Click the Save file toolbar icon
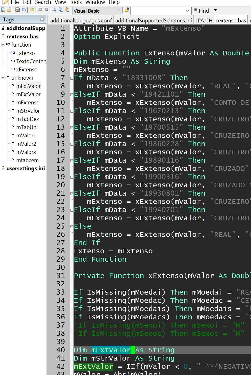Viewport: 251px width, 375px height. point(18,10)
